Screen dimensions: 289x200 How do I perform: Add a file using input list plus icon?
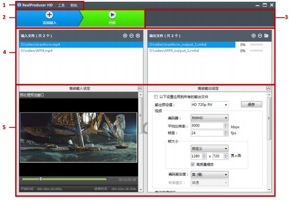coord(125,36)
